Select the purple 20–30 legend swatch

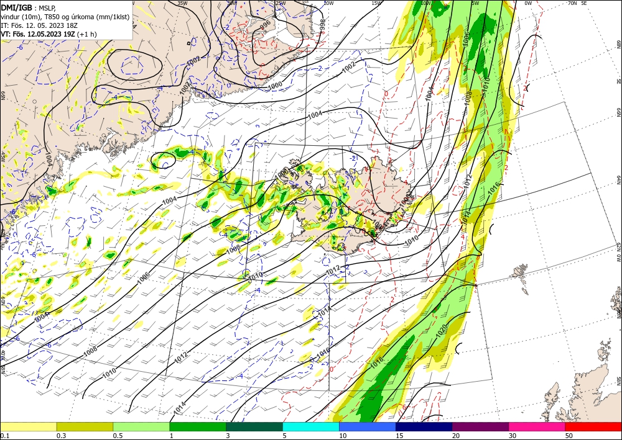coord(480,426)
